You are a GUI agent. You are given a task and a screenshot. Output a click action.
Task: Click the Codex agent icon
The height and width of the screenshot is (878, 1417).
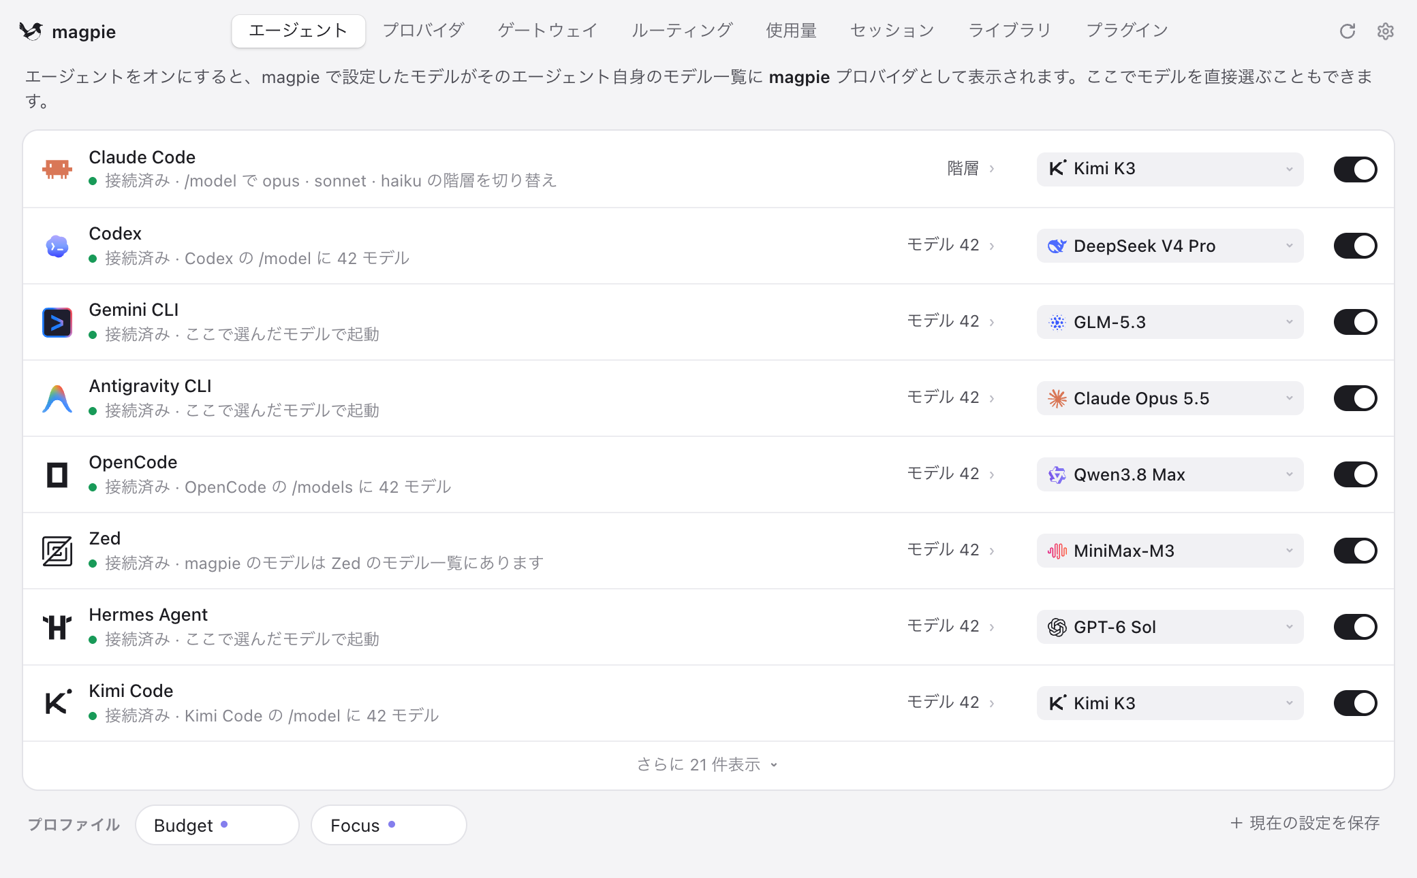click(57, 246)
